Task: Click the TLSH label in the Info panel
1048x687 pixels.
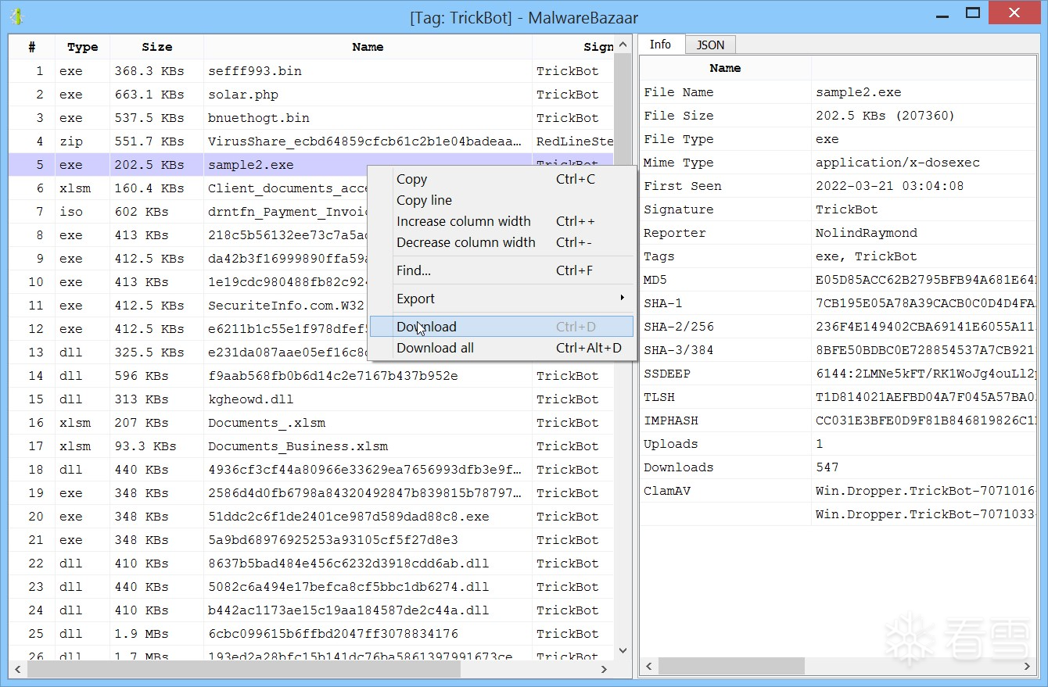Action: 659,397
